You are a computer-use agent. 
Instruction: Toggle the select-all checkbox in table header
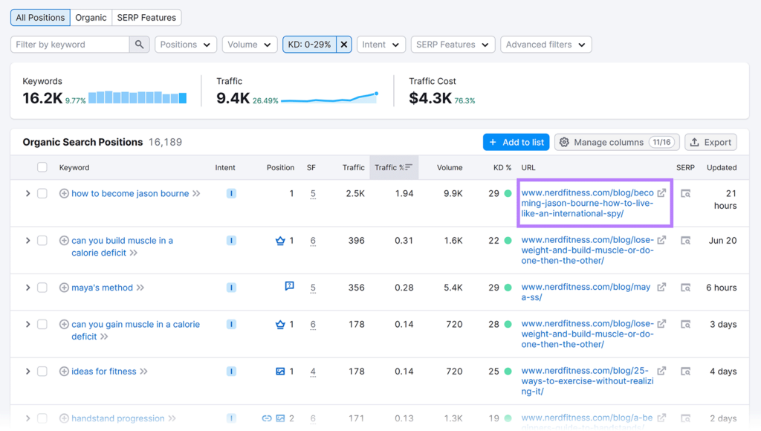point(42,167)
